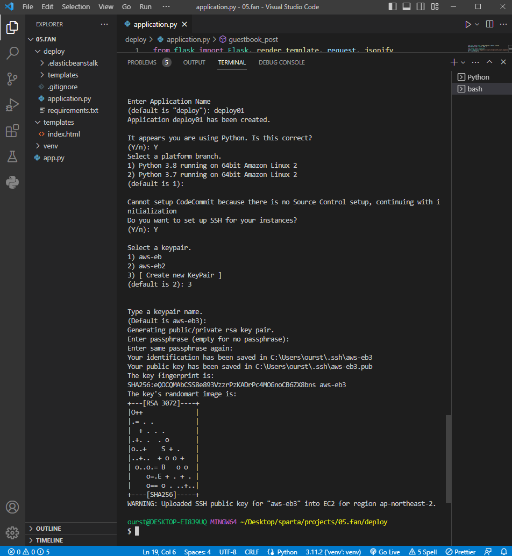Open the Selection menu
Viewport: 512px width, 556px height.
coord(75,7)
